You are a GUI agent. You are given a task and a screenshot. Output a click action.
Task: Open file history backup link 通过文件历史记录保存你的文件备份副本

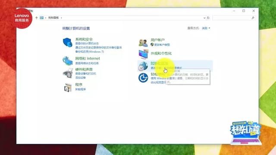(x=99, y=47)
